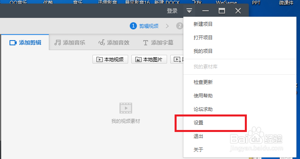
Task: Open the dropdown menu arrow in title bar
Action: coord(189,11)
